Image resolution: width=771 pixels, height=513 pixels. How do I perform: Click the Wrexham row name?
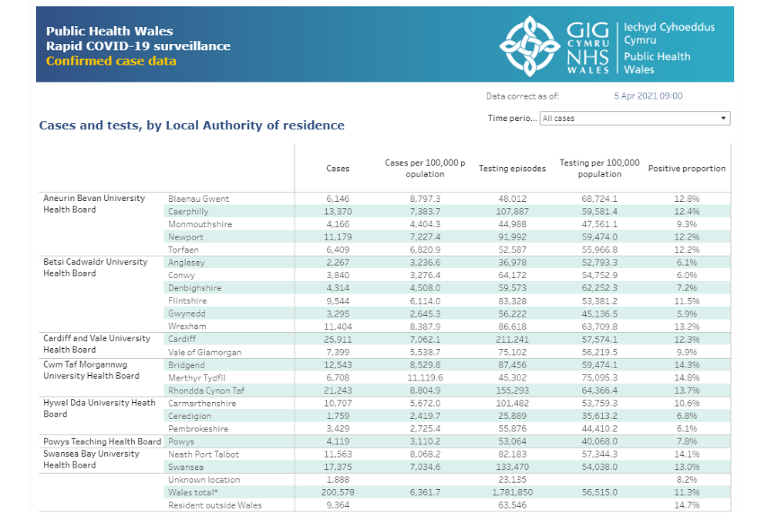(187, 327)
